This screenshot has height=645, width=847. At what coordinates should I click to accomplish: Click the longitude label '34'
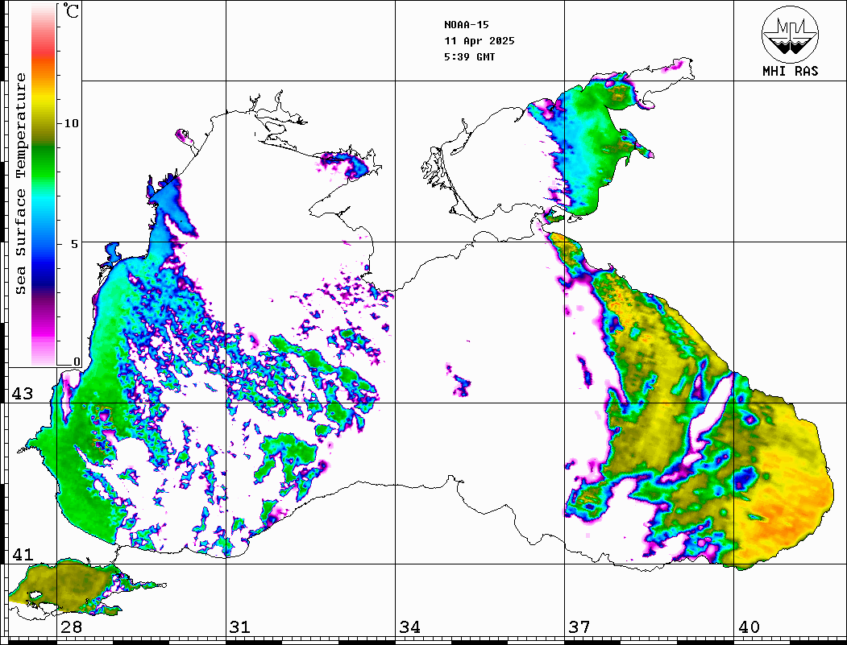click(x=409, y=627)
